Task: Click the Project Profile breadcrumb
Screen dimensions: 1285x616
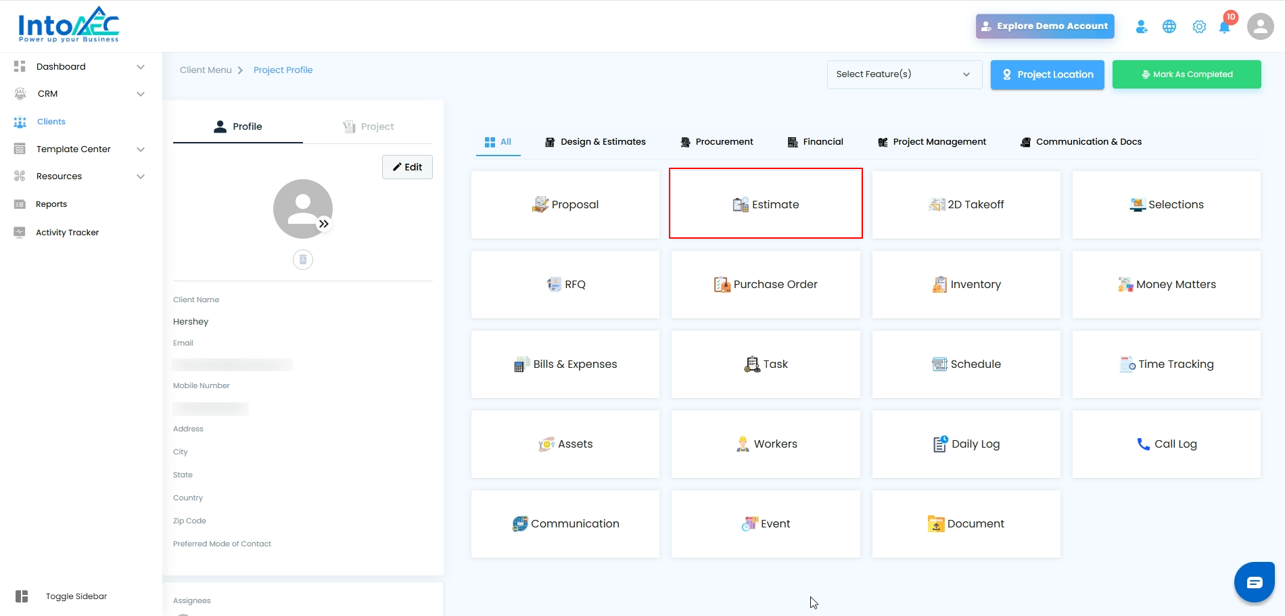Action: 283,70
